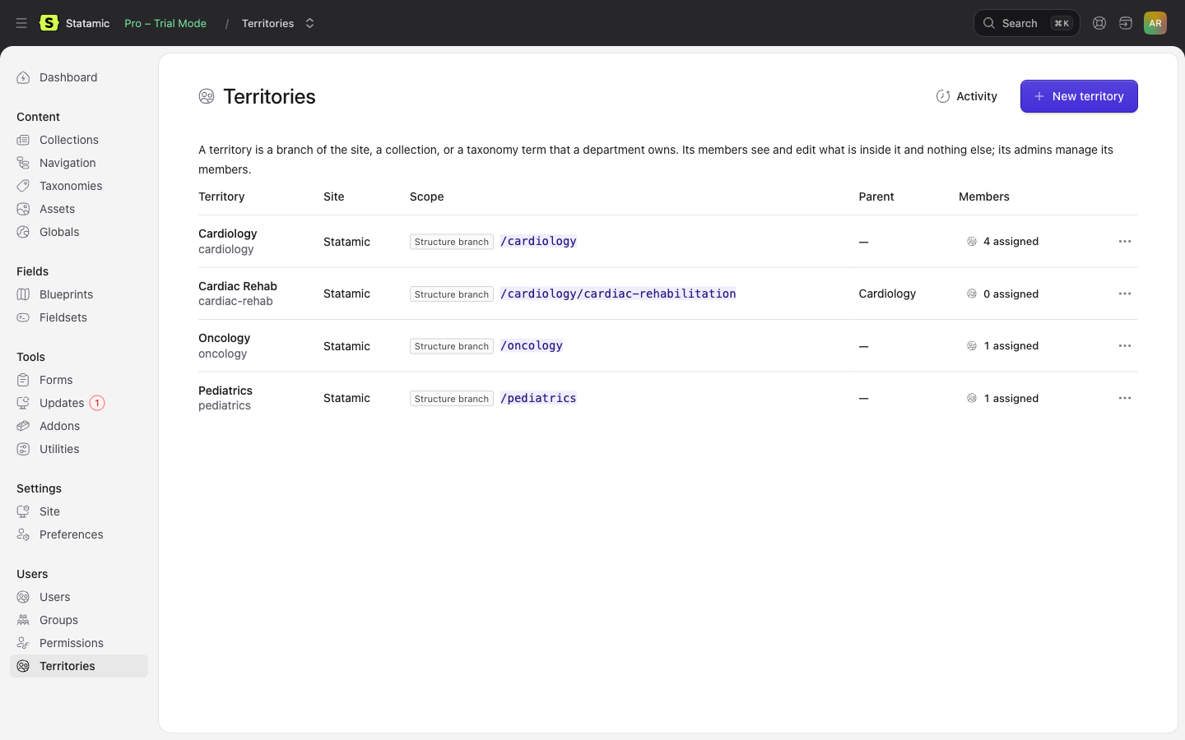Click the Search field in top bar
Viewport: 1185px width, 740px height.
1026,23
